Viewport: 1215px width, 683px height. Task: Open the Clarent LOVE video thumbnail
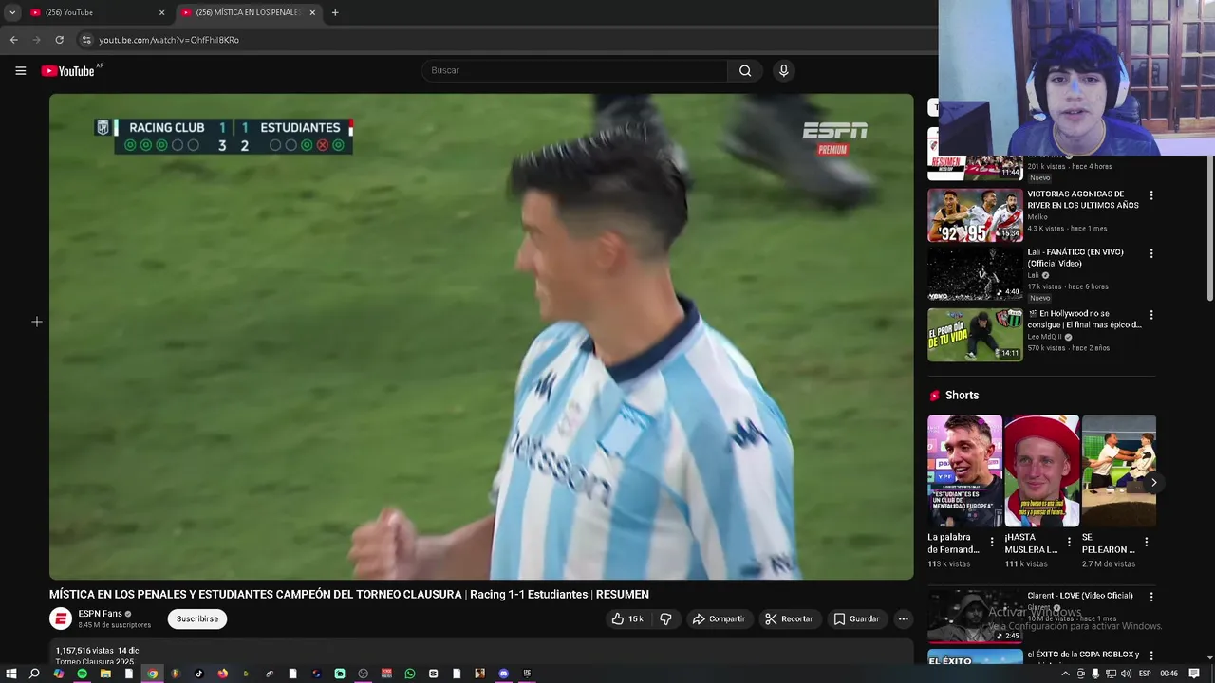(975, 616)
